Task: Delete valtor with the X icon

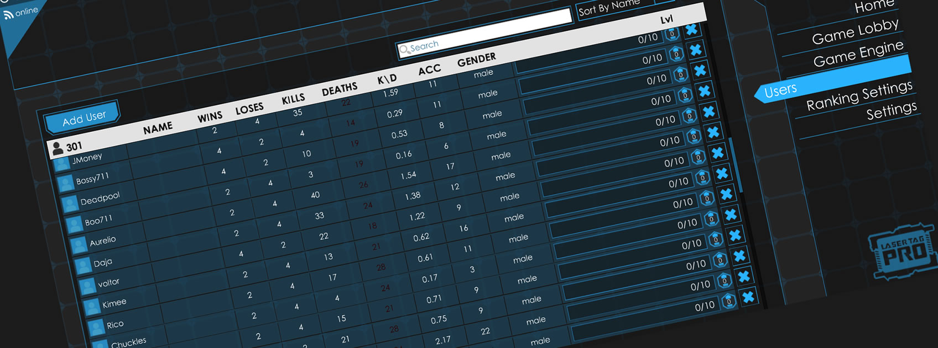Action: pyautogui.click(x=718, y=152)
